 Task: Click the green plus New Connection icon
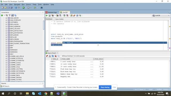[x=2, y=15]
